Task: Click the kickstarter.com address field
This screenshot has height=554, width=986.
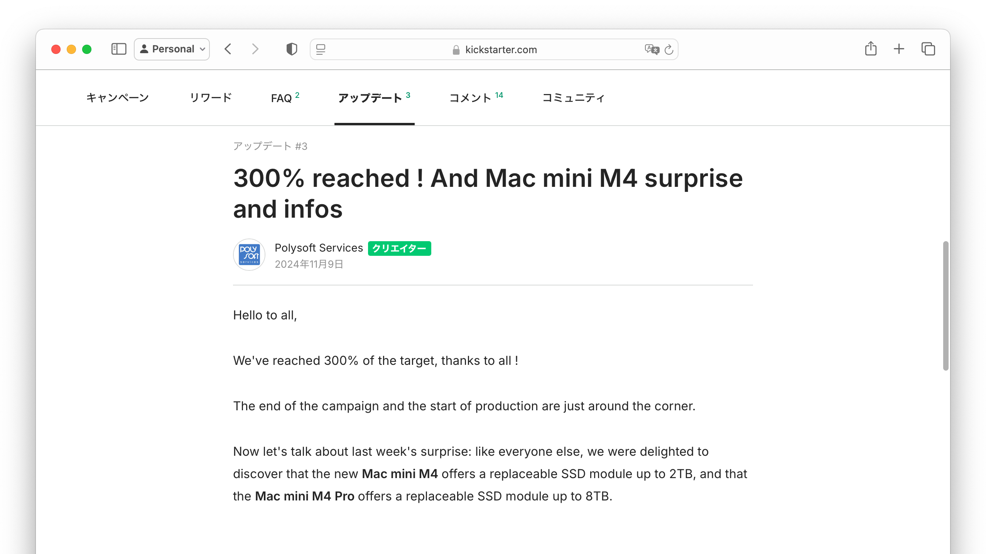Action: tap(494, 49)
